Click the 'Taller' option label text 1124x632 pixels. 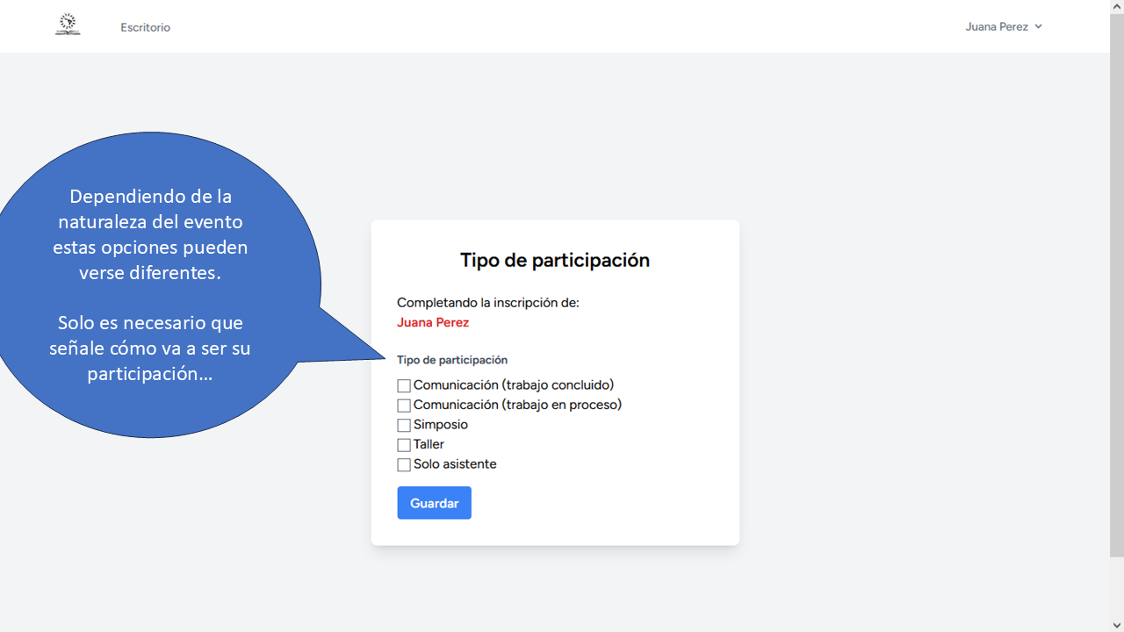[429, 445]
